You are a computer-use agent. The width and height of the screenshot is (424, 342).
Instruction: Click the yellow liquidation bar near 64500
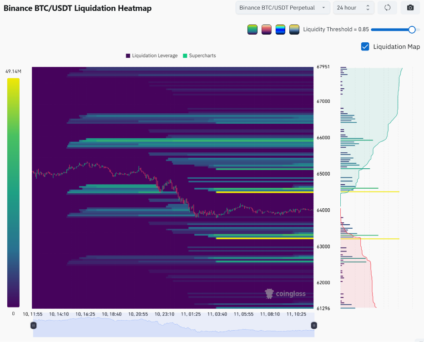coord(264,192)
